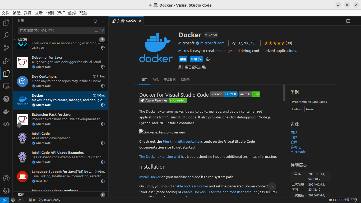The height and width of the screenshot is (203, 361).
Task: Select IntelliCode extension in the list
Action: [61, 139]
